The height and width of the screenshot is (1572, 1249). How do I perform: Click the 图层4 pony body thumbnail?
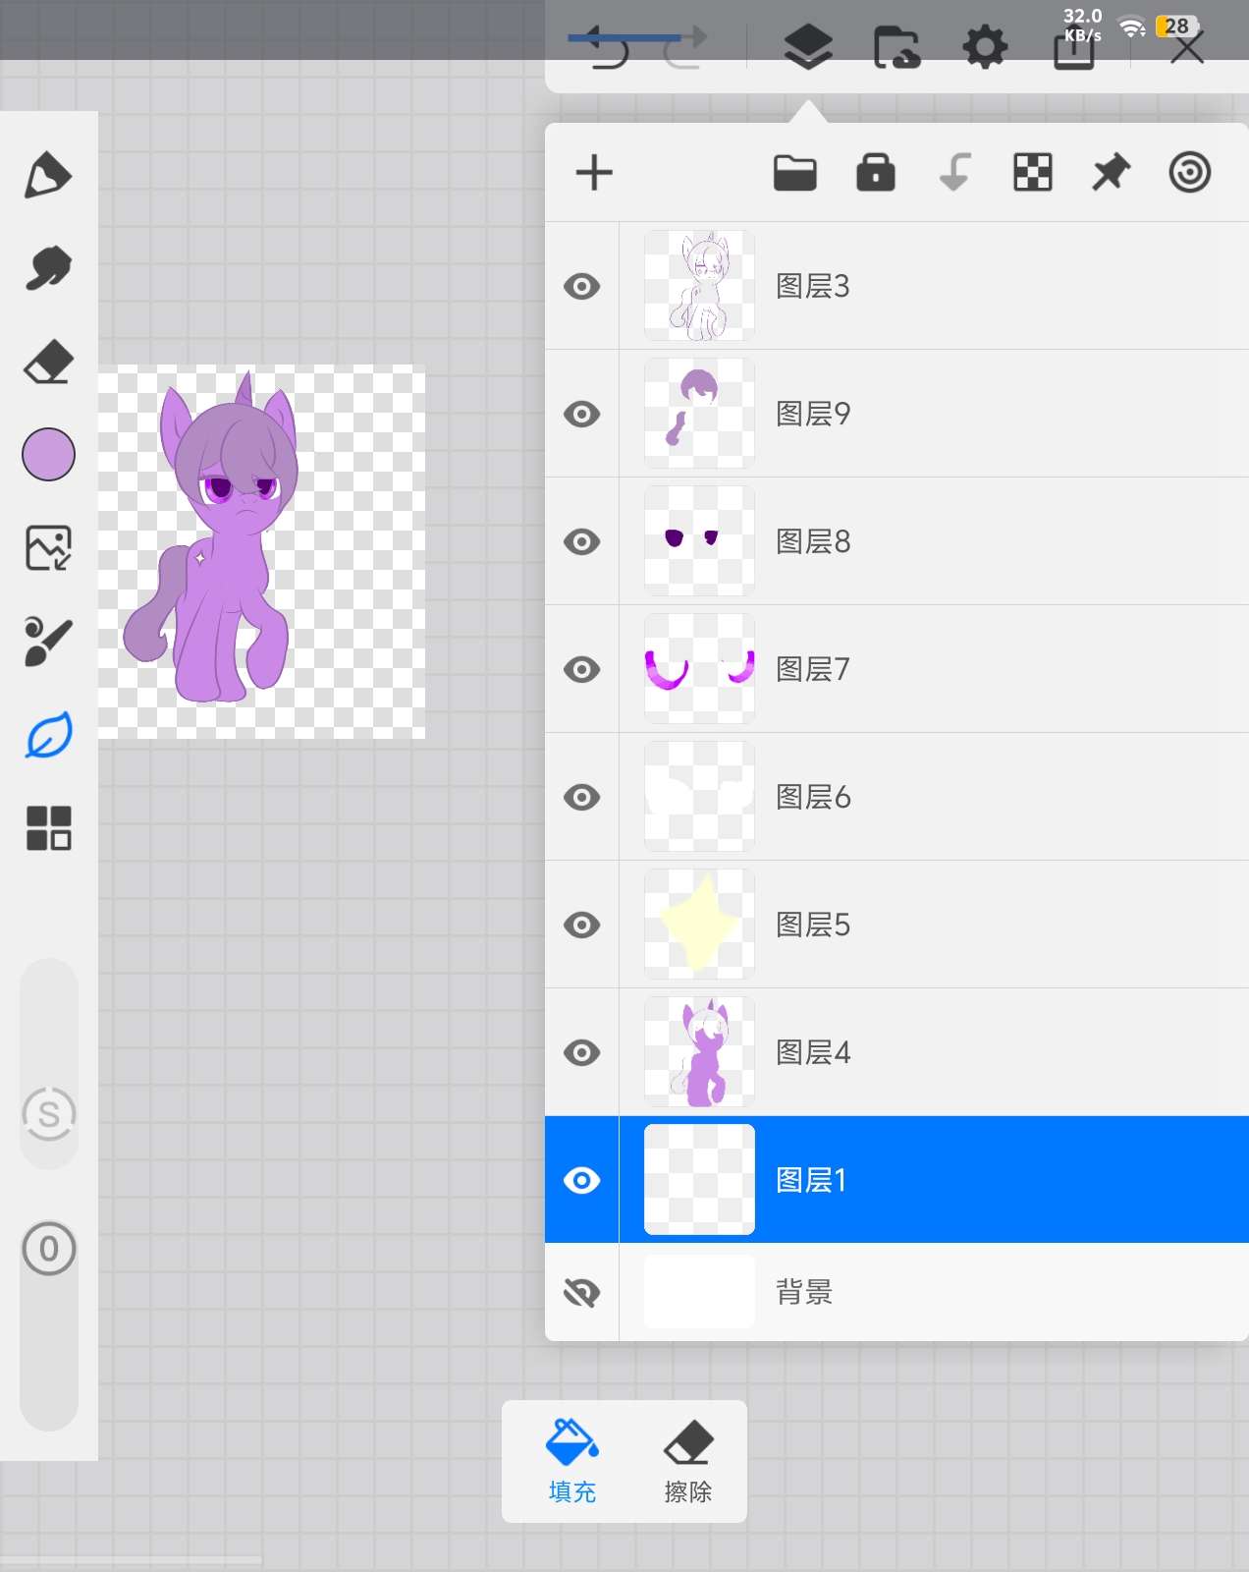click(699, 1052)
